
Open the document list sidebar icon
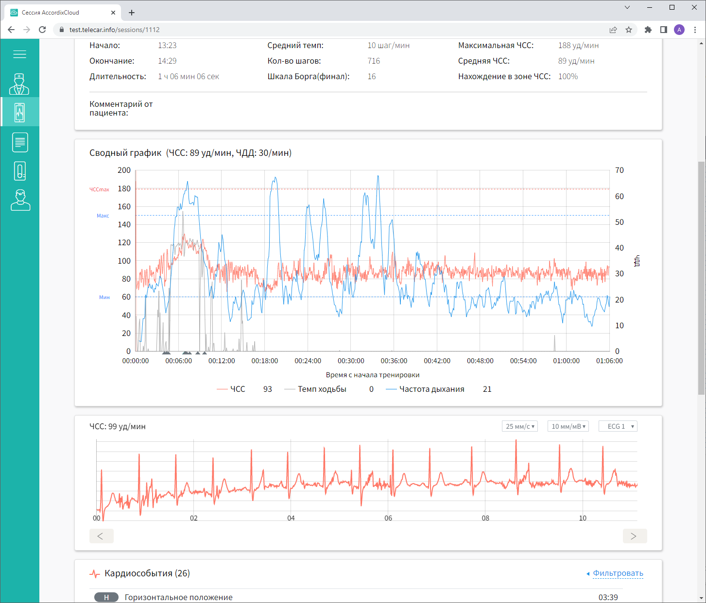point(19,142)
